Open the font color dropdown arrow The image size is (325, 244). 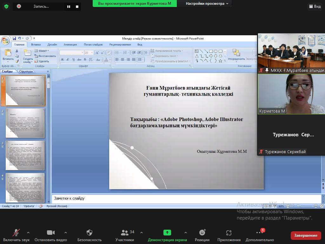coord(110,60)
